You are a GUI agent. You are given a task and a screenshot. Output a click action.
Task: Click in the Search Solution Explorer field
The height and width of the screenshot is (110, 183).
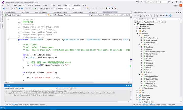pyautogui.click(x=156, y=19)
